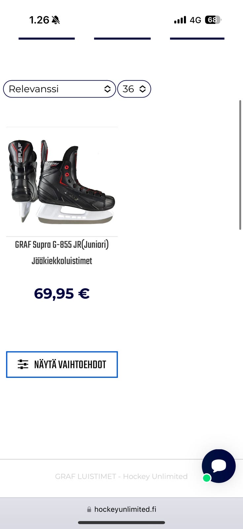Click the green online status dot
This screenshot has height=529, width=243.
click(x=207, y=478)
